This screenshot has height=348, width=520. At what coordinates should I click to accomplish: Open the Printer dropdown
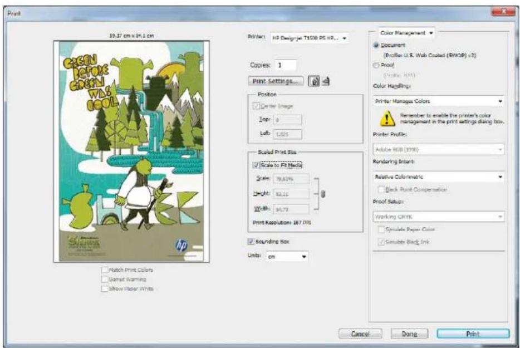pos(310,38)
